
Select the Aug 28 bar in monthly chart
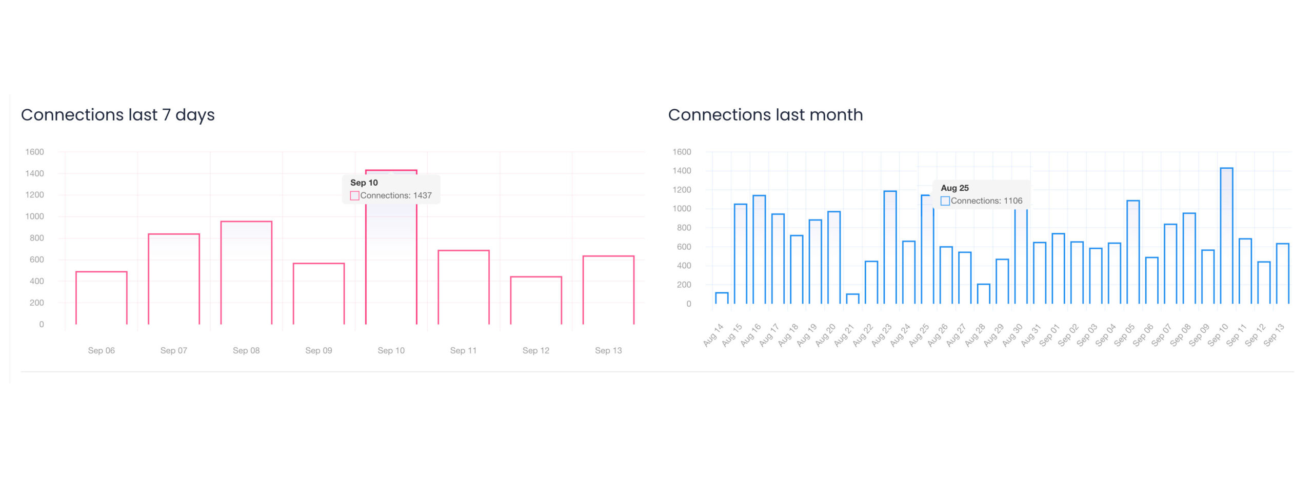pyautogui.click(x=983, y=294)
